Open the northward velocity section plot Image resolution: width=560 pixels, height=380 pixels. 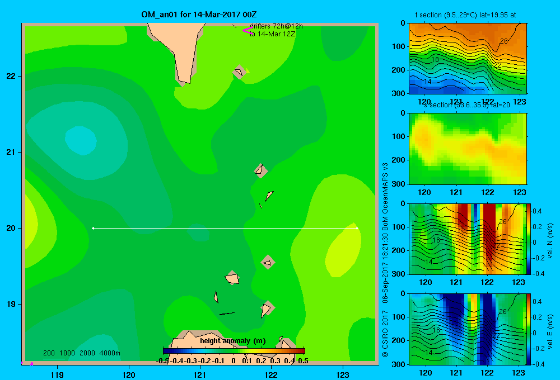(468, 239)
